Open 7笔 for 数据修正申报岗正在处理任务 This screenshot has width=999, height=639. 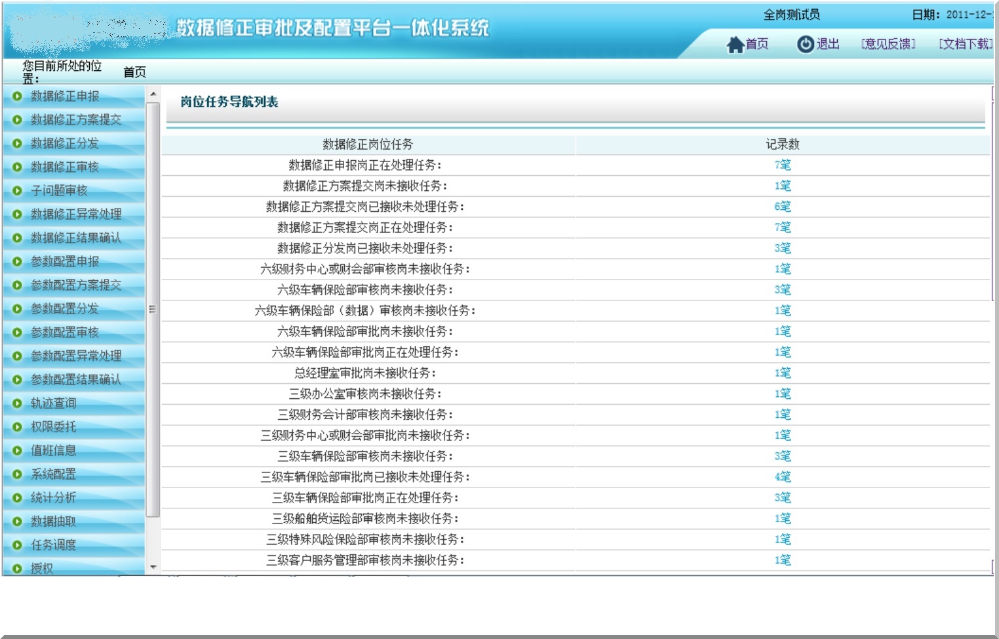click(x=783, y=165)
